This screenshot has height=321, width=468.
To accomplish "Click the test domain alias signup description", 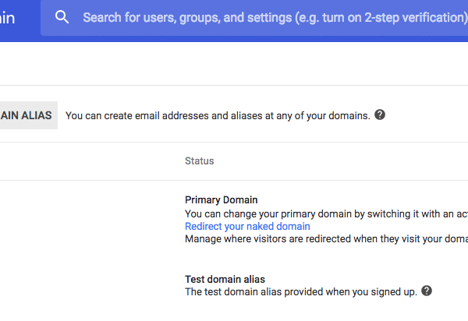I will [x=300, y=291].
